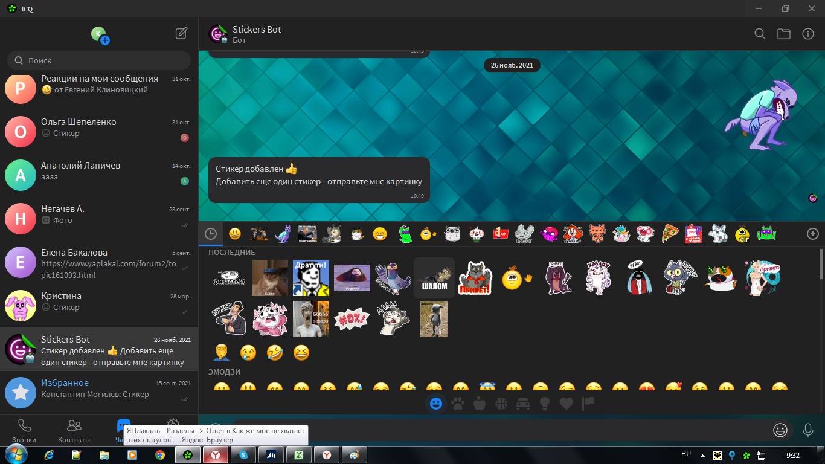
Task: Open chat with Негачев А.
Action: click(x=99, y=219)
